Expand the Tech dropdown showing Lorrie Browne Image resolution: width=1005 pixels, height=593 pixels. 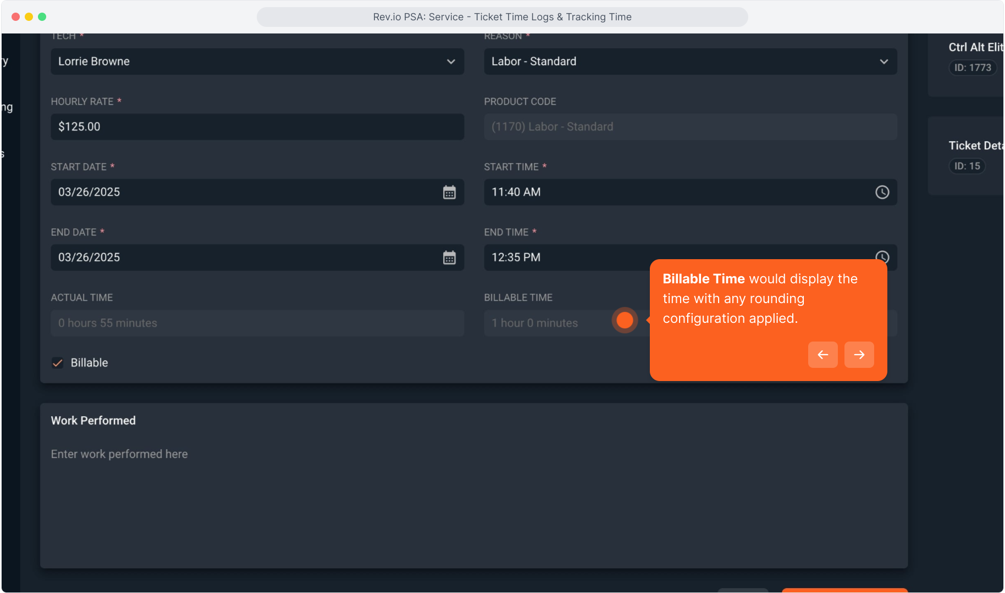pos(257,61)
